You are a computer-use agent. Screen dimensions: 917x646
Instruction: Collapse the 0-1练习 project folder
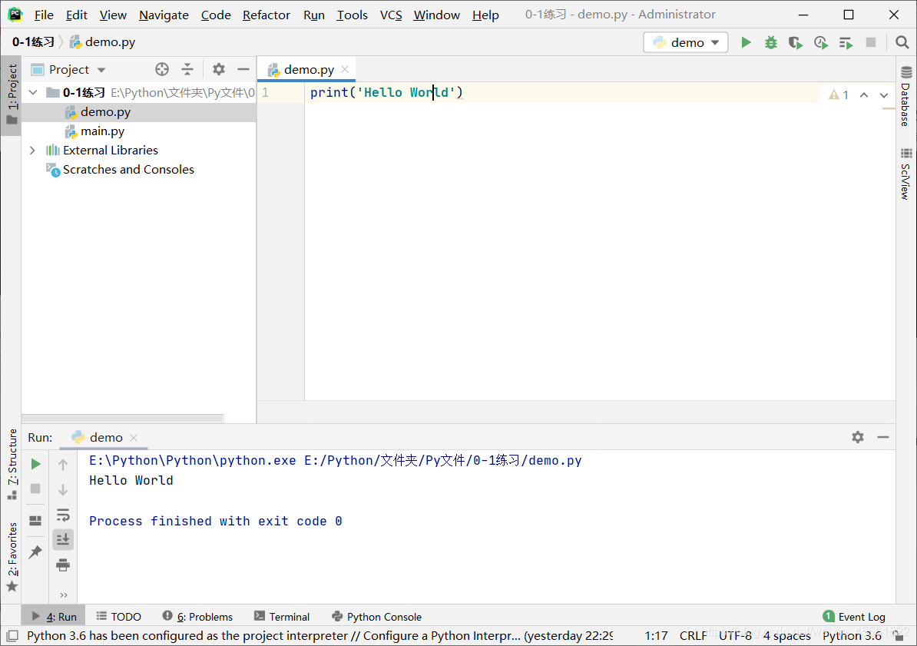click(x=33, y=92)
